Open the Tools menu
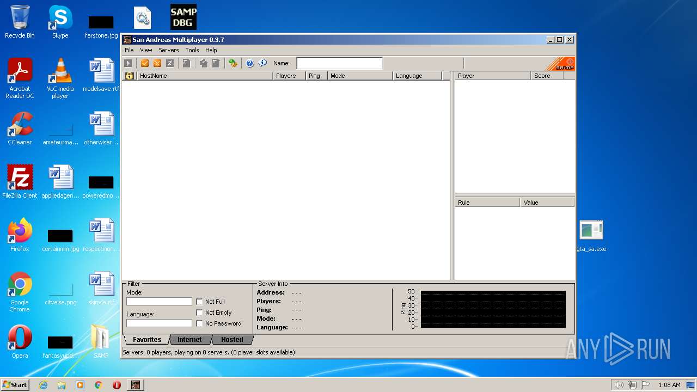The width and height of the screenshot is (697, 392). [x=192, y=50]
